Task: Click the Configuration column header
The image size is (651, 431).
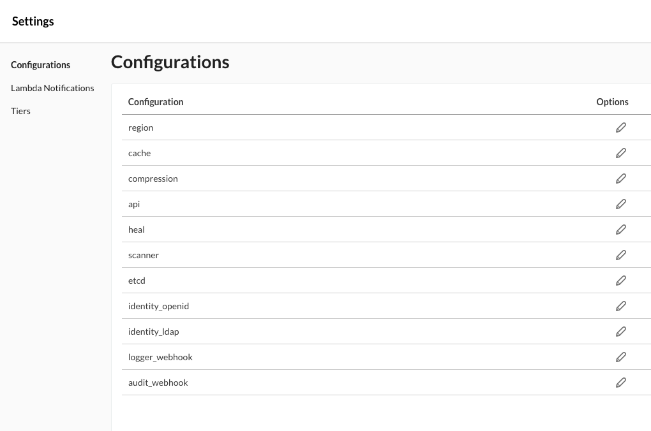Action: click(x=155, y=102)
